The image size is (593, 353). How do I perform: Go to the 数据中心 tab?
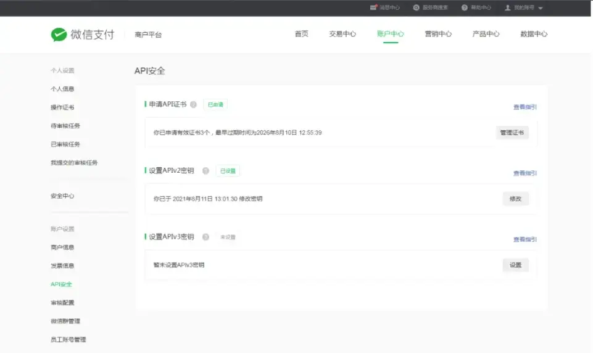pyautogui.click(x=534, y=34)
